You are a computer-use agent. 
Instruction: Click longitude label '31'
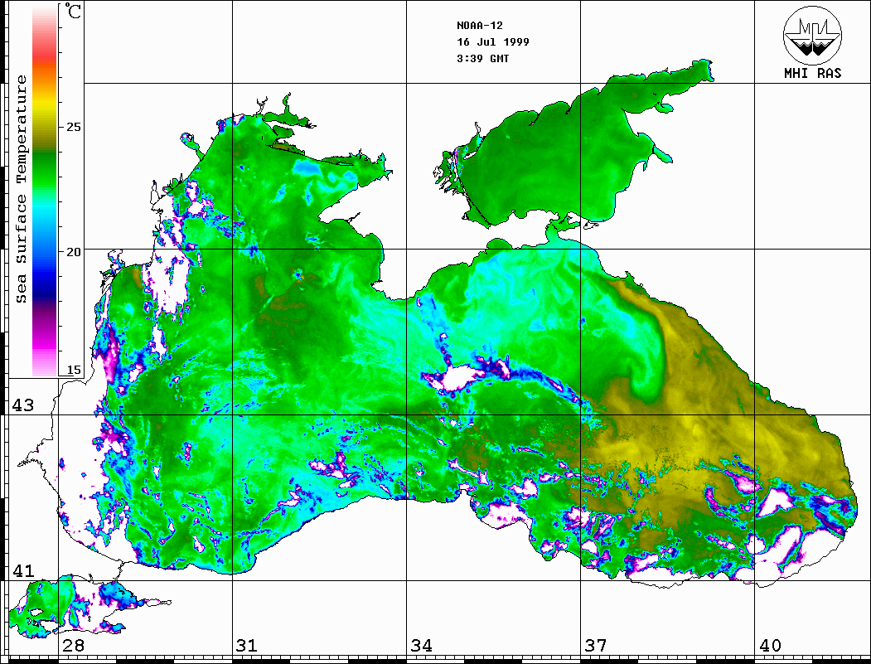coord(247,645)
